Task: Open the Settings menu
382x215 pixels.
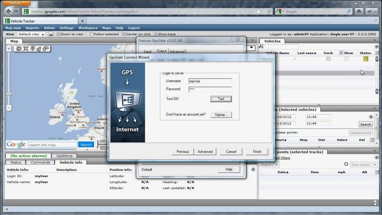Action: (66, 28)
